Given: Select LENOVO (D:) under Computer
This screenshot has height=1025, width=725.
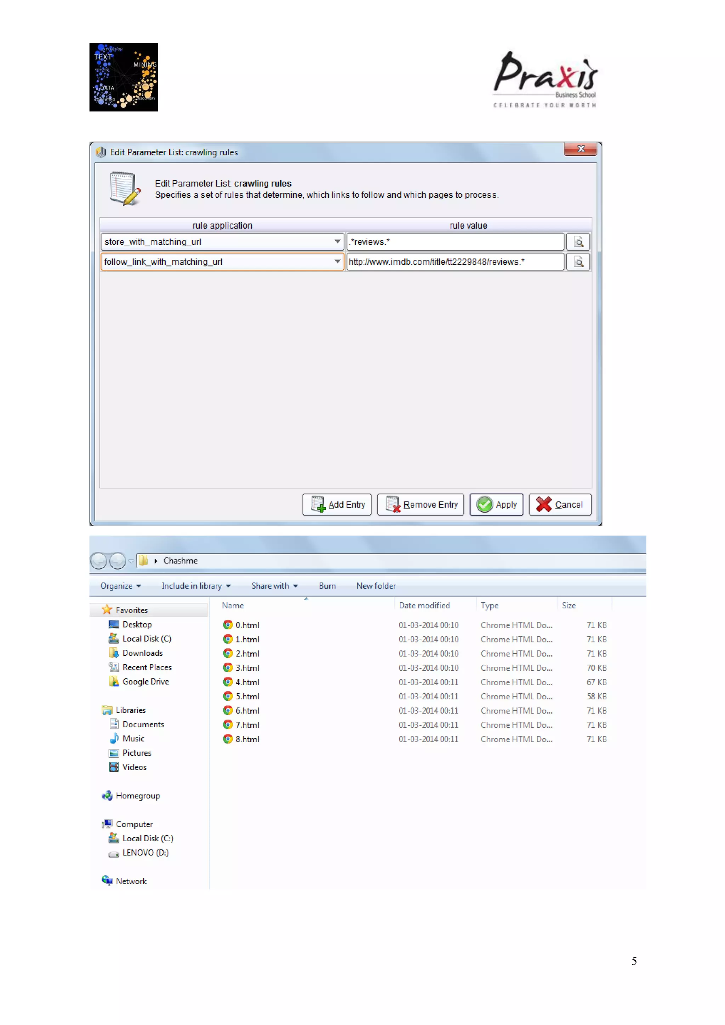Looking at the screenshot, I should [x=145, y=853].
